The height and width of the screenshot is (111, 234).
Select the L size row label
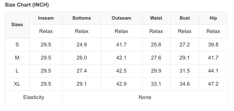(x=17, y=71)
